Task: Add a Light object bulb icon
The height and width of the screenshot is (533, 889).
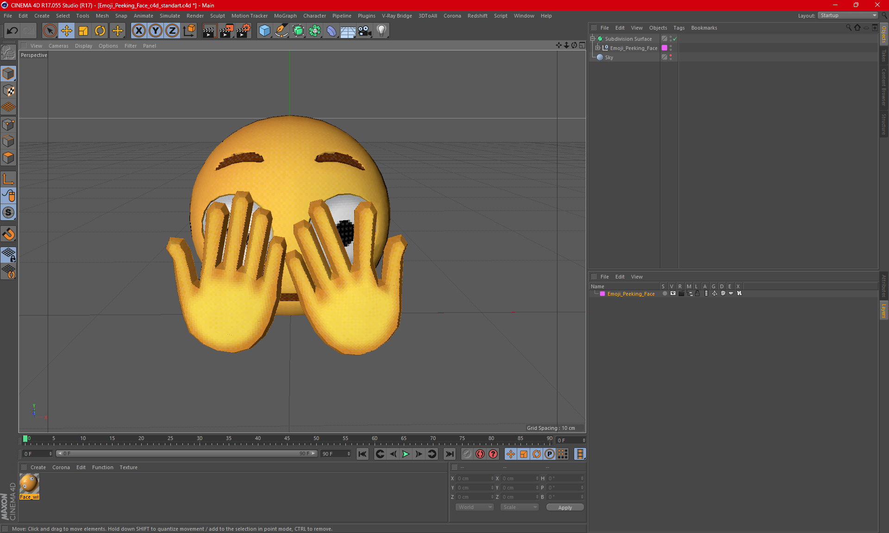Action: click(382, 31)
